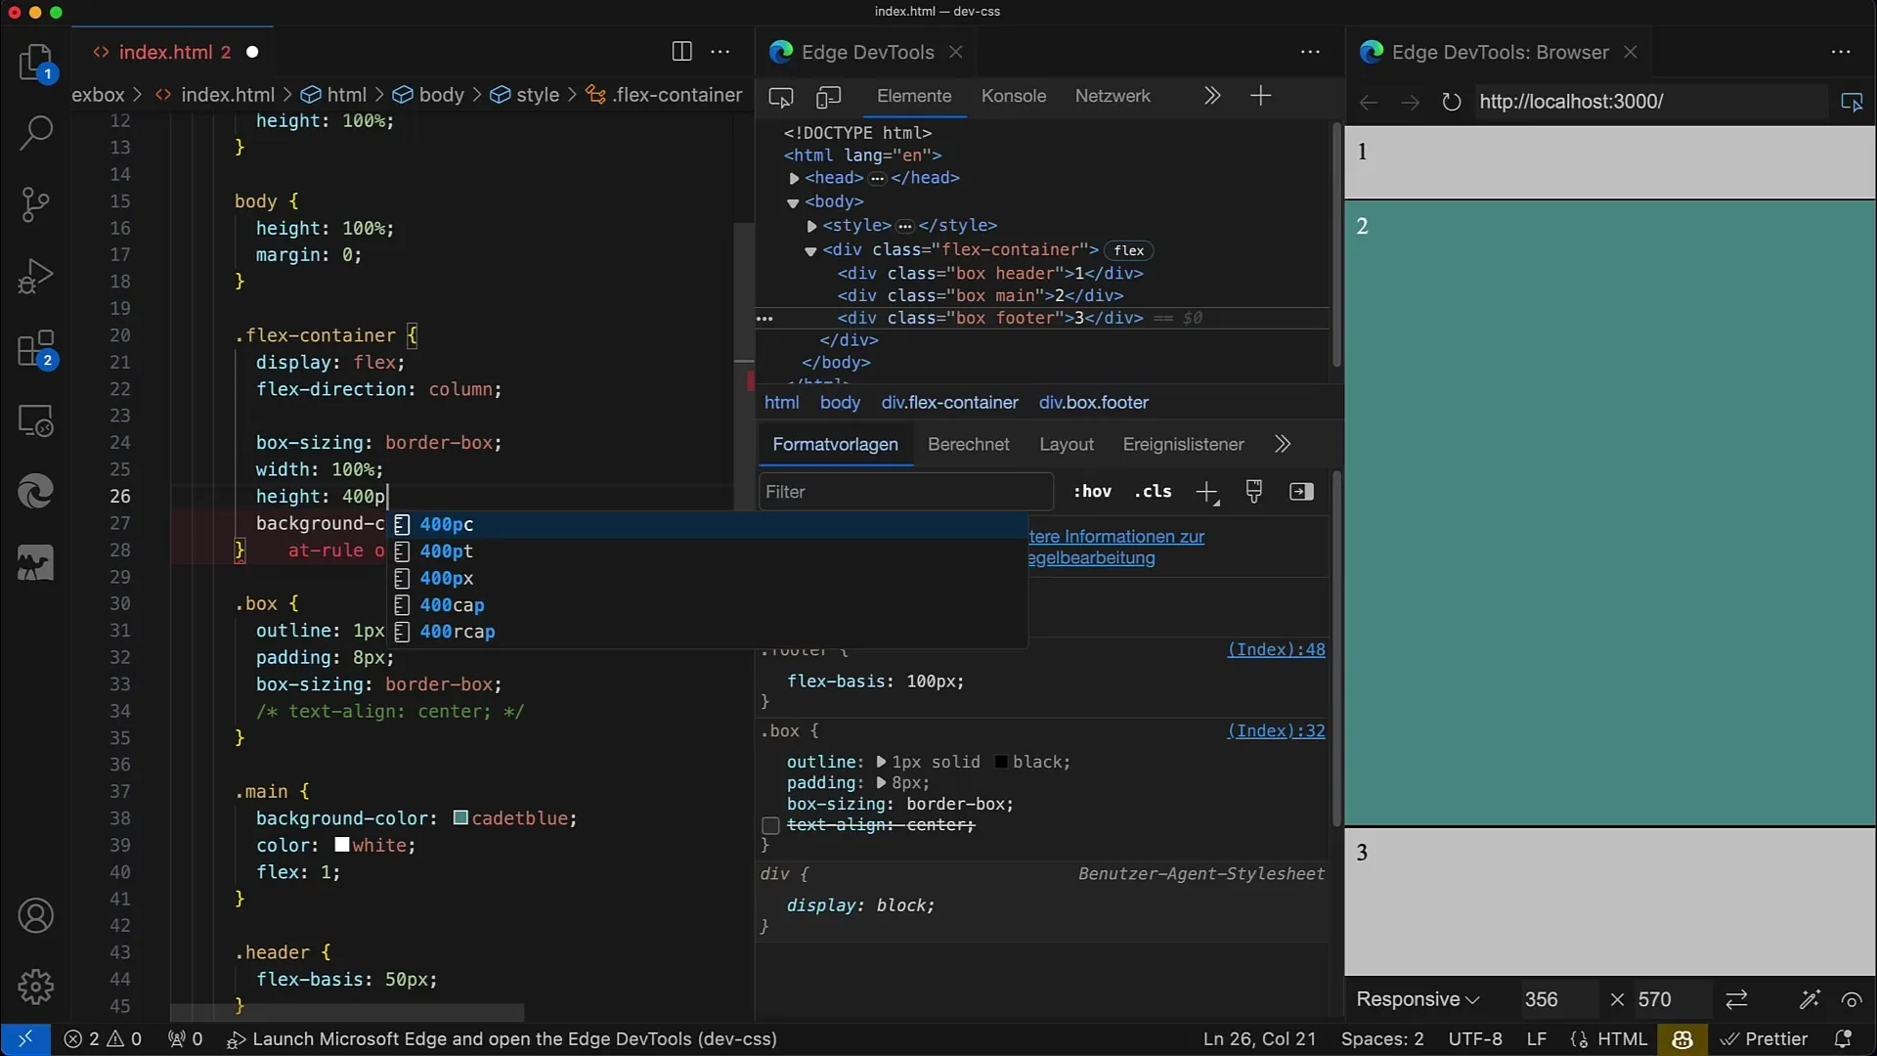The image size is (1877, 1056).
Task: Switch to the Netzwerk tab
Action: coord(1113,96)
